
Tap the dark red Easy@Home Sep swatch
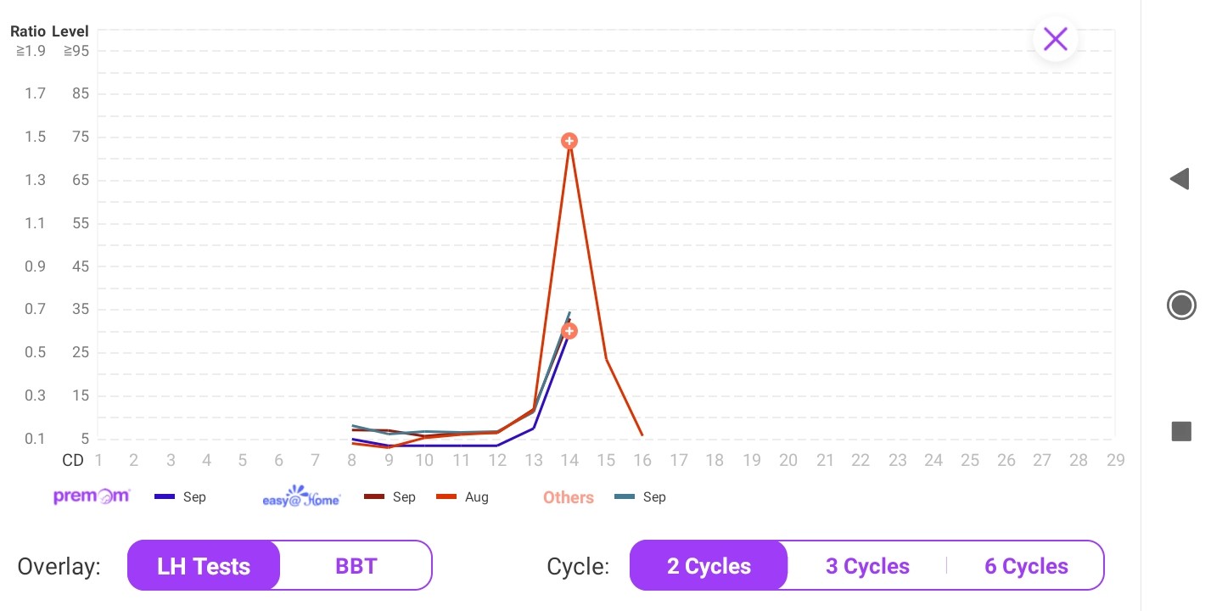(374, 497)
